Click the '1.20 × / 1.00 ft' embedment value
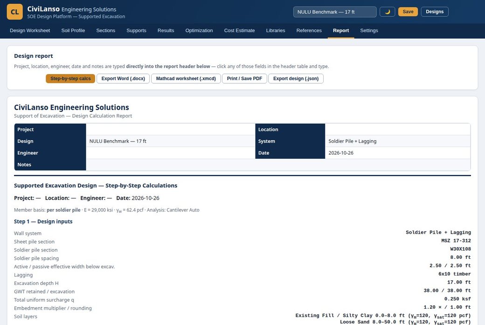This screenshot has width=485, height=325. tap(447, 307)
